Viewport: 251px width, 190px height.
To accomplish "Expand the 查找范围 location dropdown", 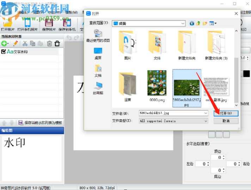I will point(183,24).
